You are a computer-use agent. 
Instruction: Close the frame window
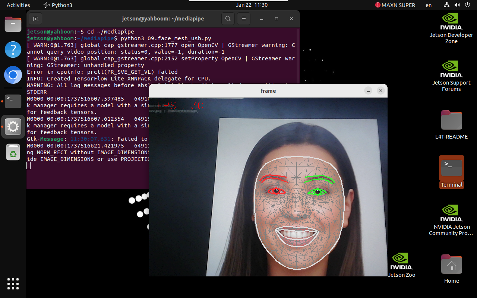click(380, 91)
